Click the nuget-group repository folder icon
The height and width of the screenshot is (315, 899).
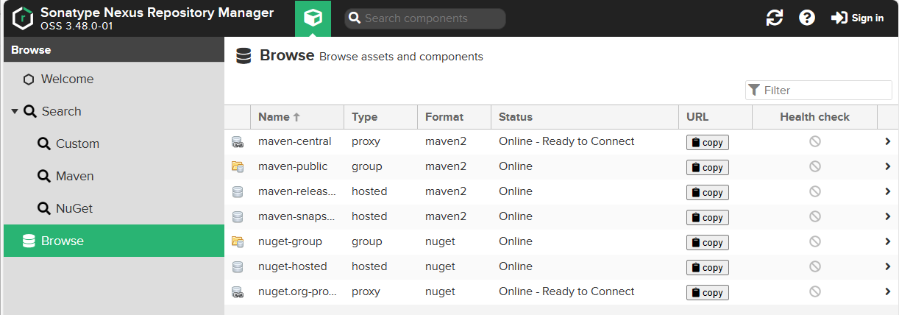(x=237, y=241)
